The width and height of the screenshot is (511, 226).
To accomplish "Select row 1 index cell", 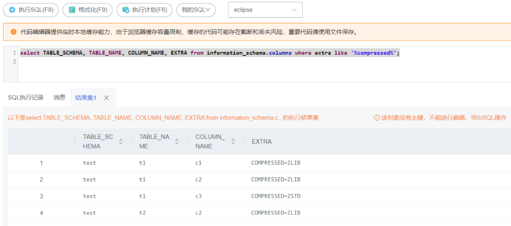I will (41, 163).
